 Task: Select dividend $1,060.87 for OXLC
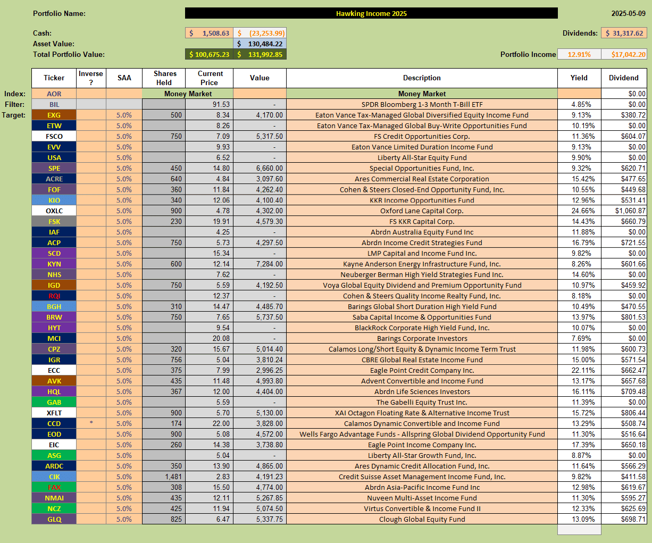click(624, 211)
